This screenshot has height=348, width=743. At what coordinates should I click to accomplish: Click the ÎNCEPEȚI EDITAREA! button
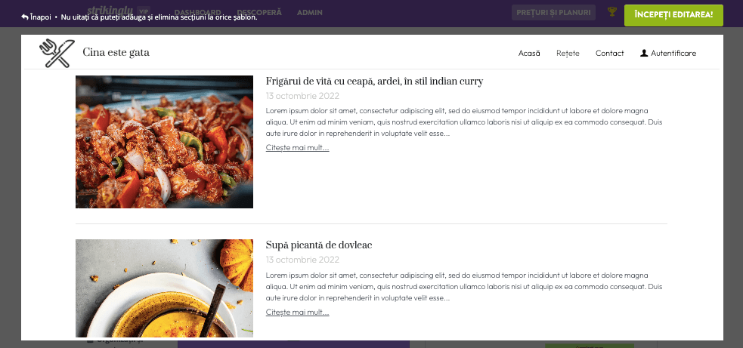click(x=673, y=15)
